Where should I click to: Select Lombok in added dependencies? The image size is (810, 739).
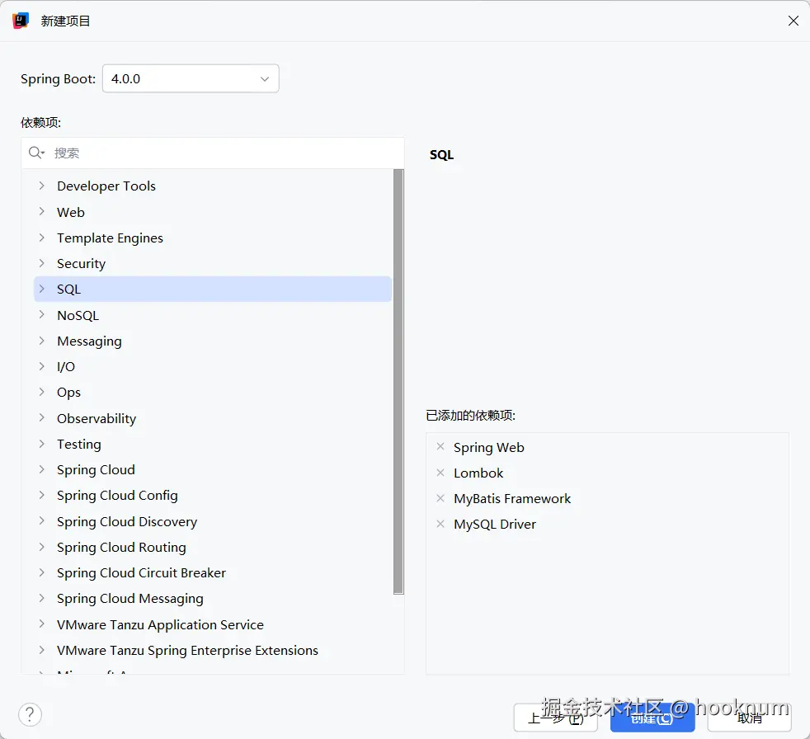(478, 473)
